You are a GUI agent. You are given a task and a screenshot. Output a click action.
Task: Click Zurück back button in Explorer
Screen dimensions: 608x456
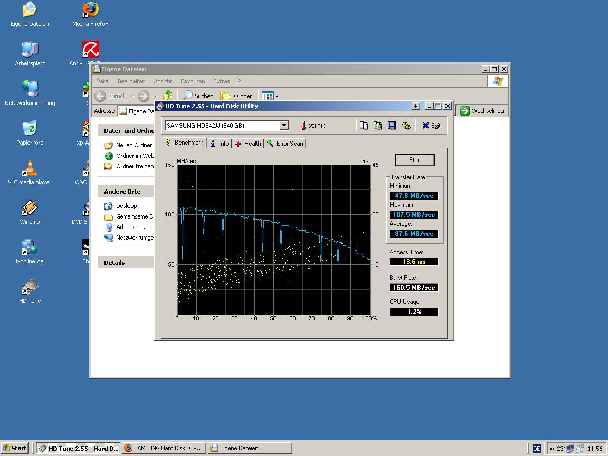[110, 96]
